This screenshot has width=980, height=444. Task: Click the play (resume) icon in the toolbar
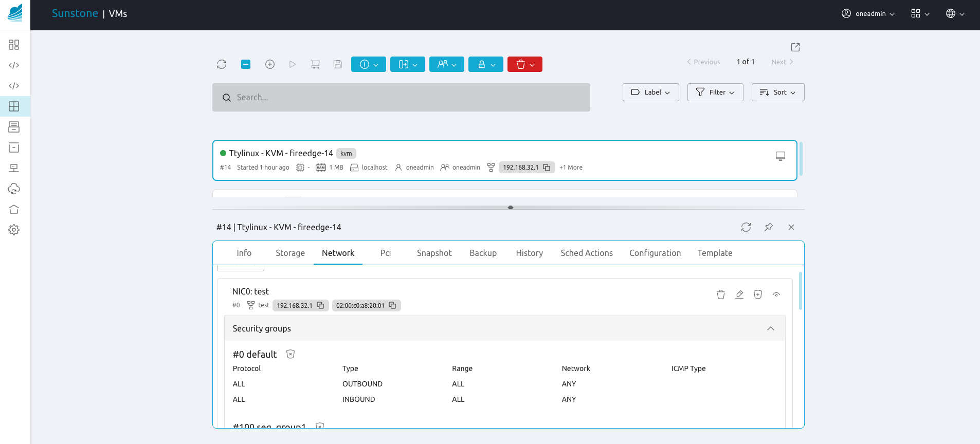point(293,64)
